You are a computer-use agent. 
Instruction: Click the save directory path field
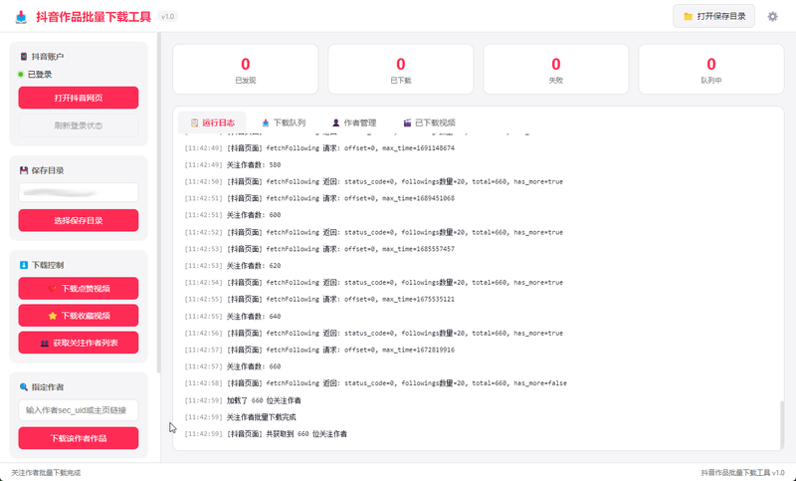(79, 192)
